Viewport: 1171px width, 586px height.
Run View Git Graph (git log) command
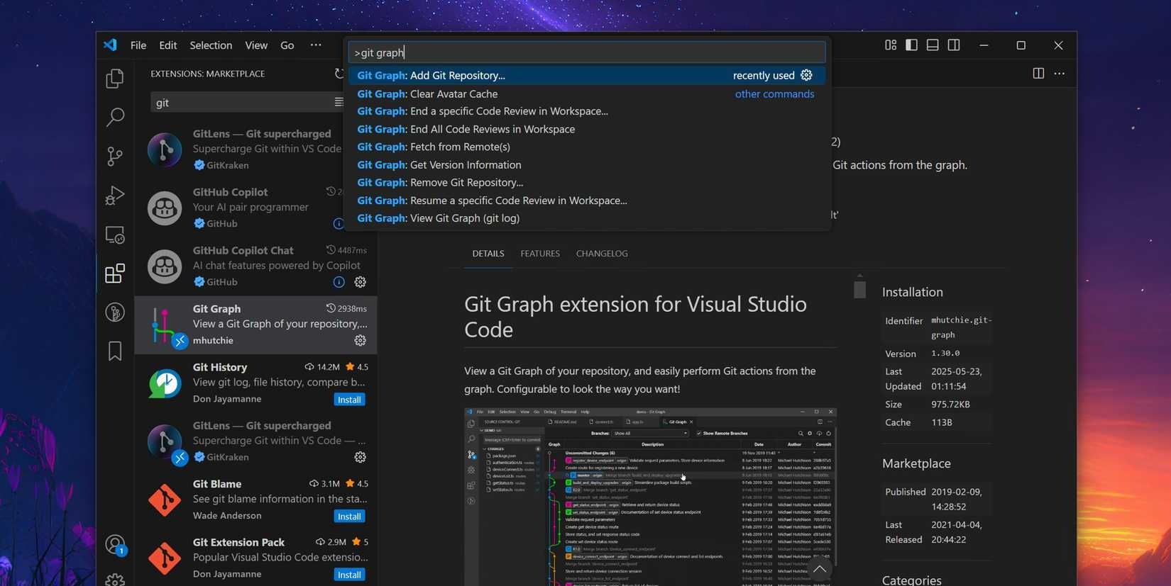[586, 218]
